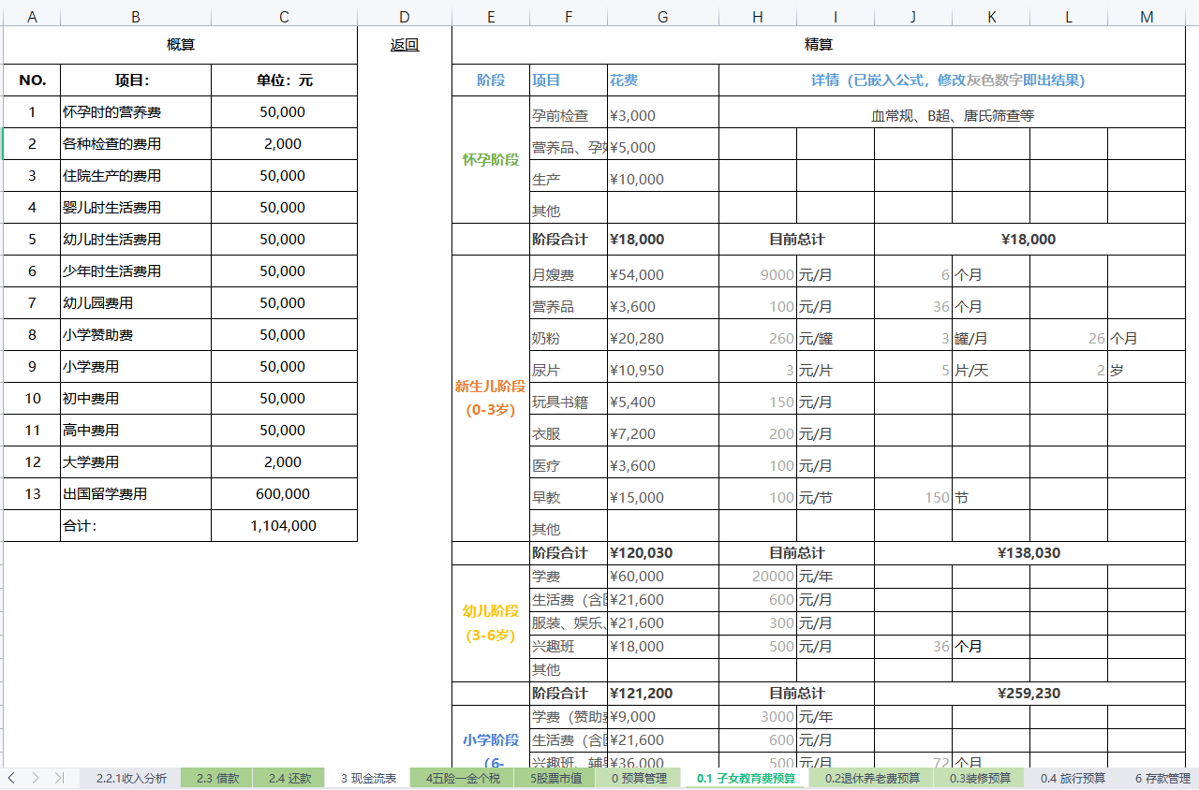Select the 合计 total cell 1,104,000
This screenshot has height=790, width=1199.
(x=284, y=526)
